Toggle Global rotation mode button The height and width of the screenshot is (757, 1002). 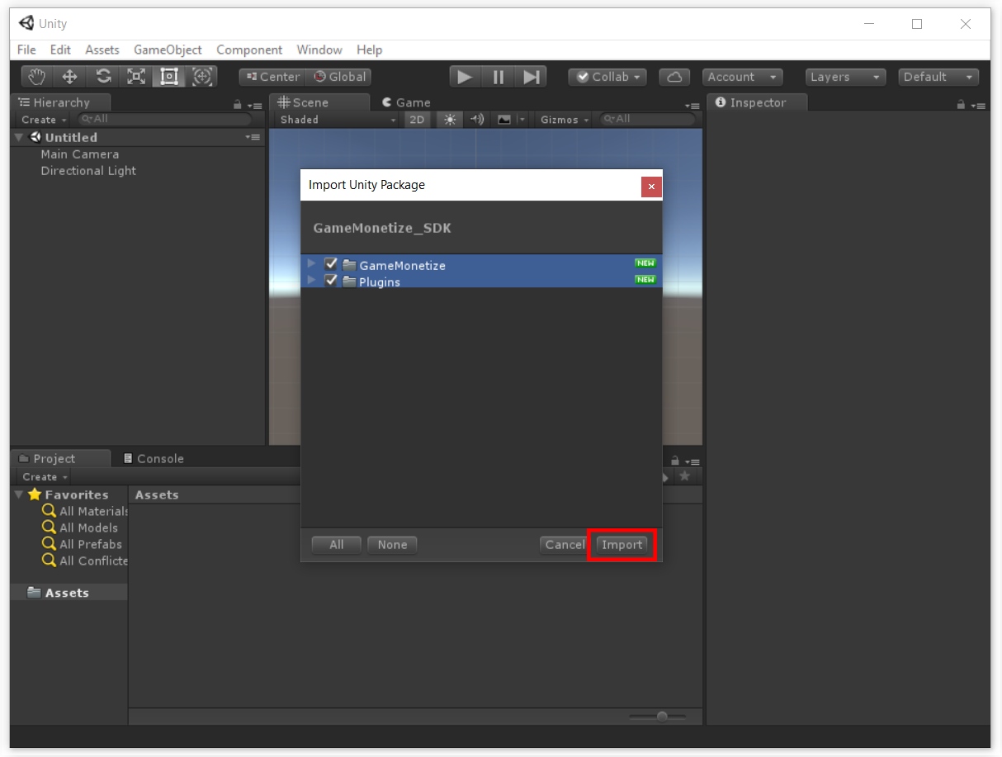click(339, 77)
